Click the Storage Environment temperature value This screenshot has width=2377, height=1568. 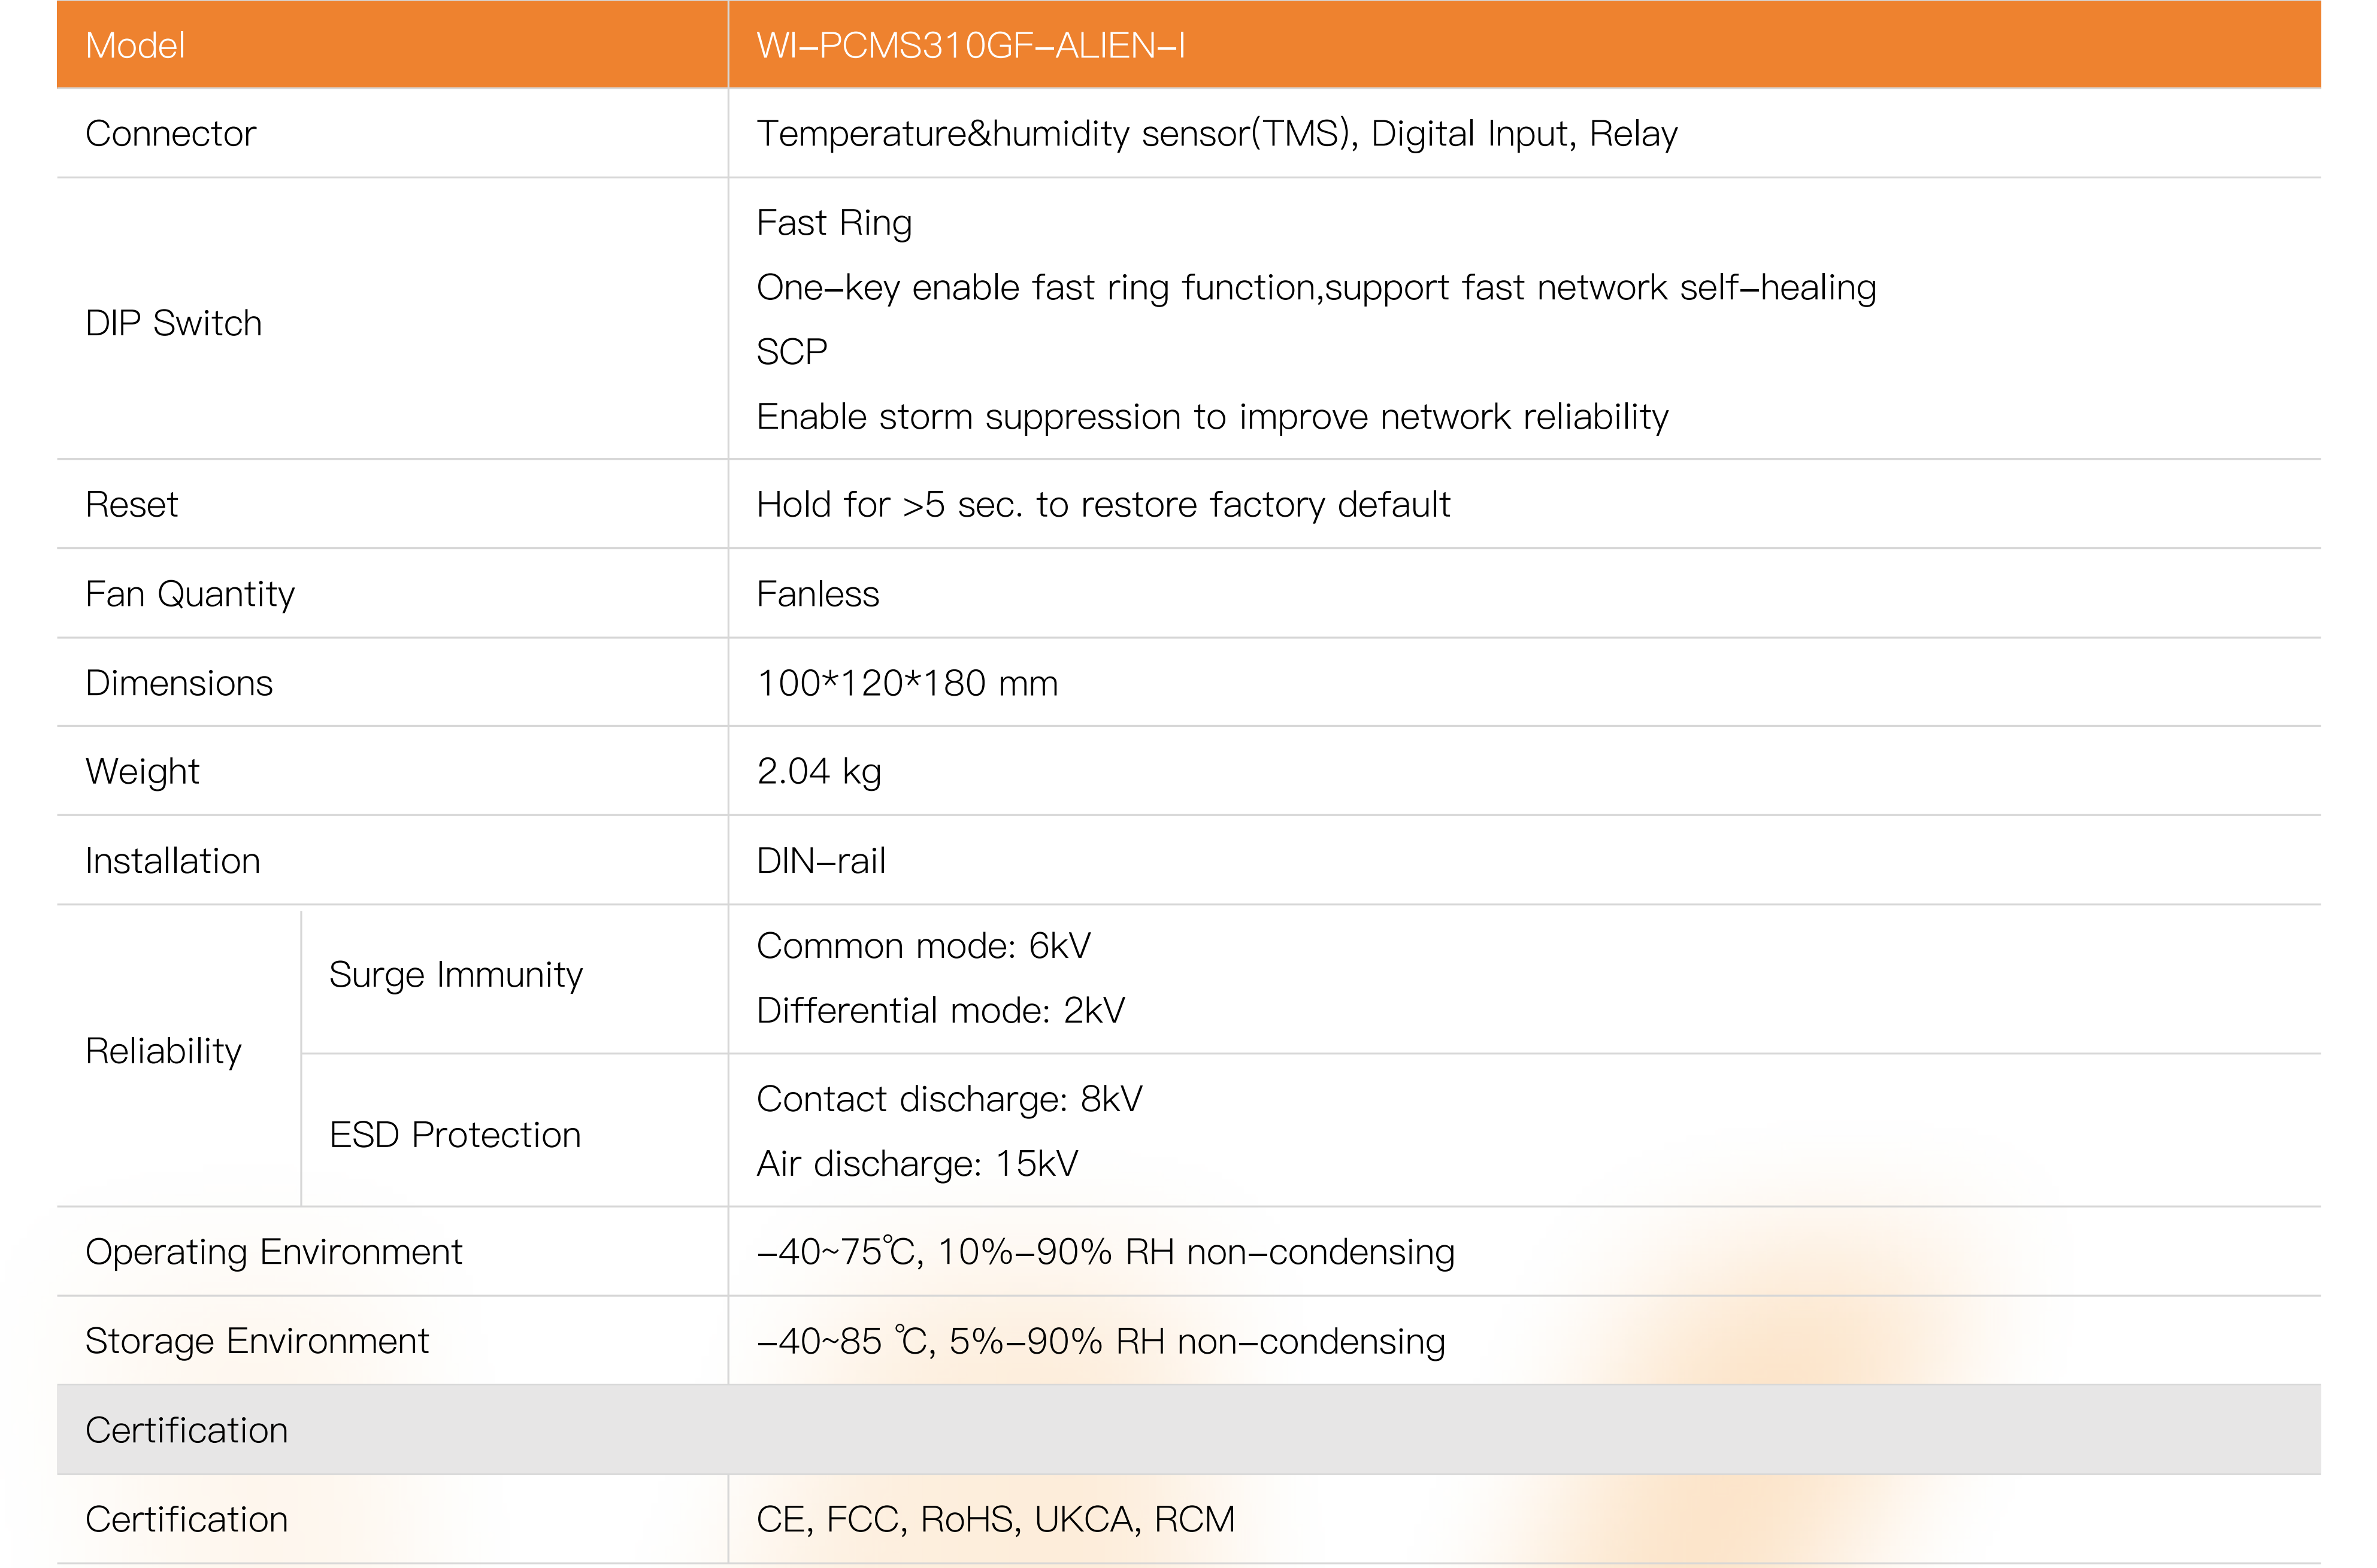[x=1100, y=1341]
